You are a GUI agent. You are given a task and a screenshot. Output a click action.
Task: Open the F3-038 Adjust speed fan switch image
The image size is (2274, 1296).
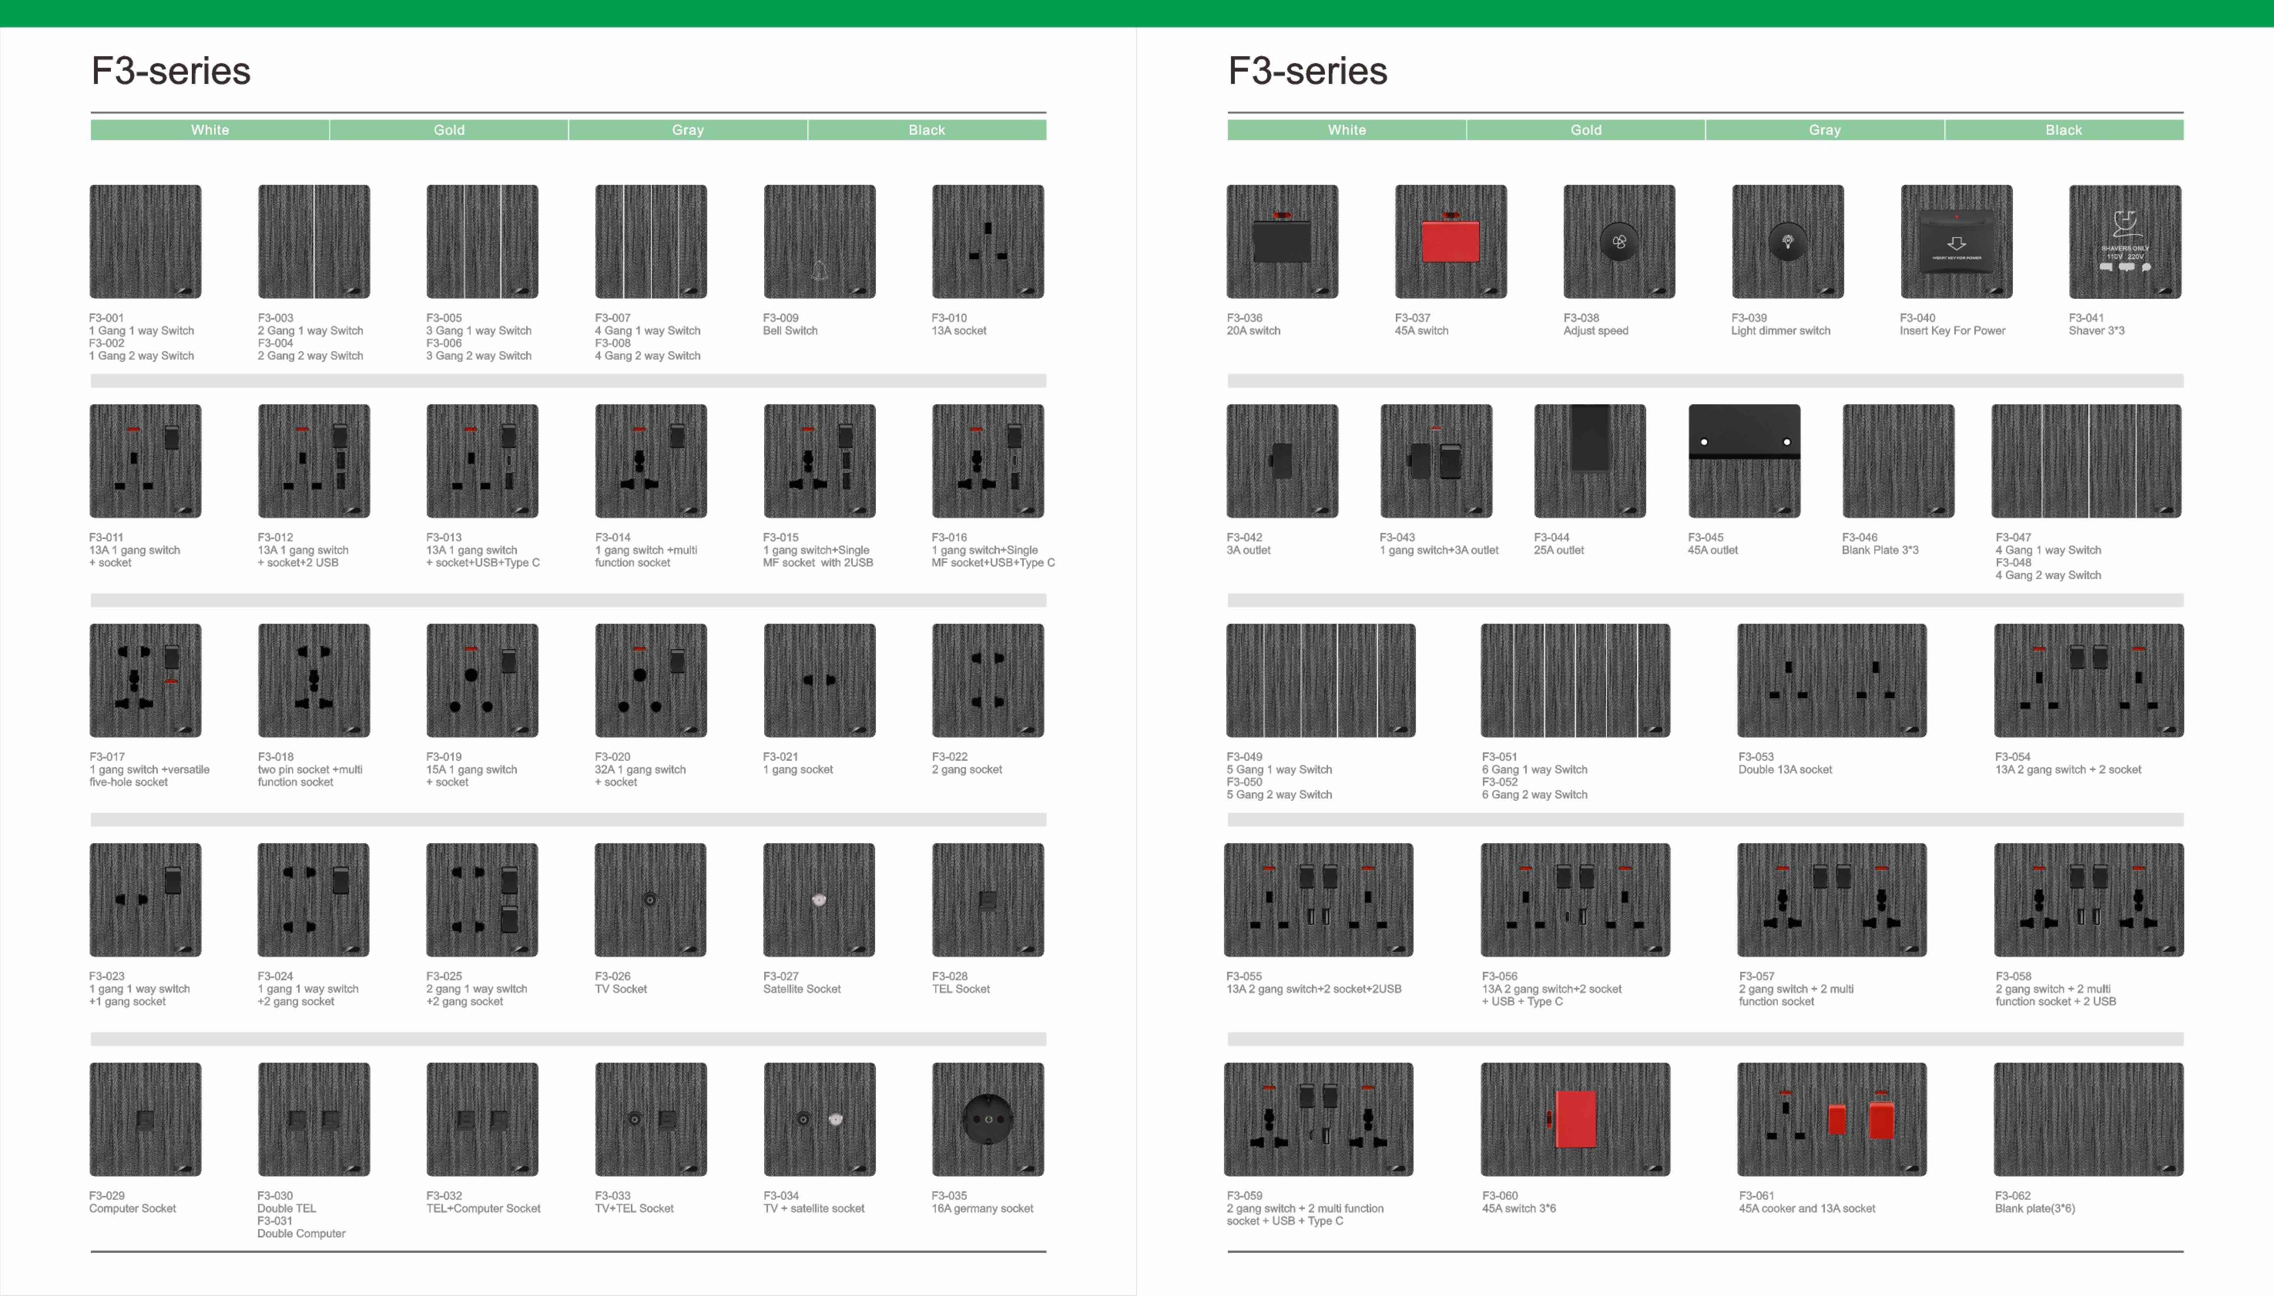[1619, 241]
